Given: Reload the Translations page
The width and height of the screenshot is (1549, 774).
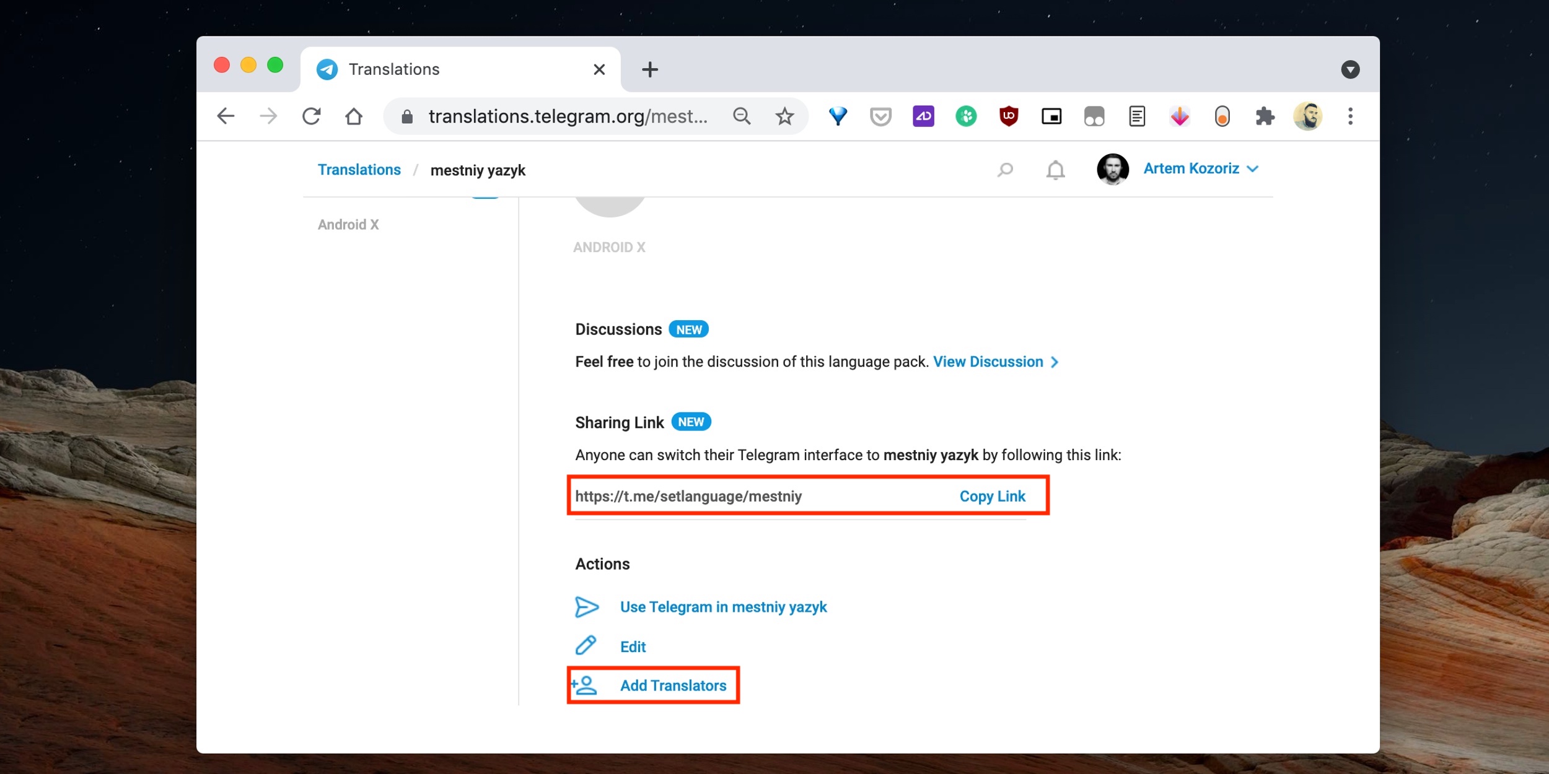Looking at the screenshot, I should [x=311, y=116].
